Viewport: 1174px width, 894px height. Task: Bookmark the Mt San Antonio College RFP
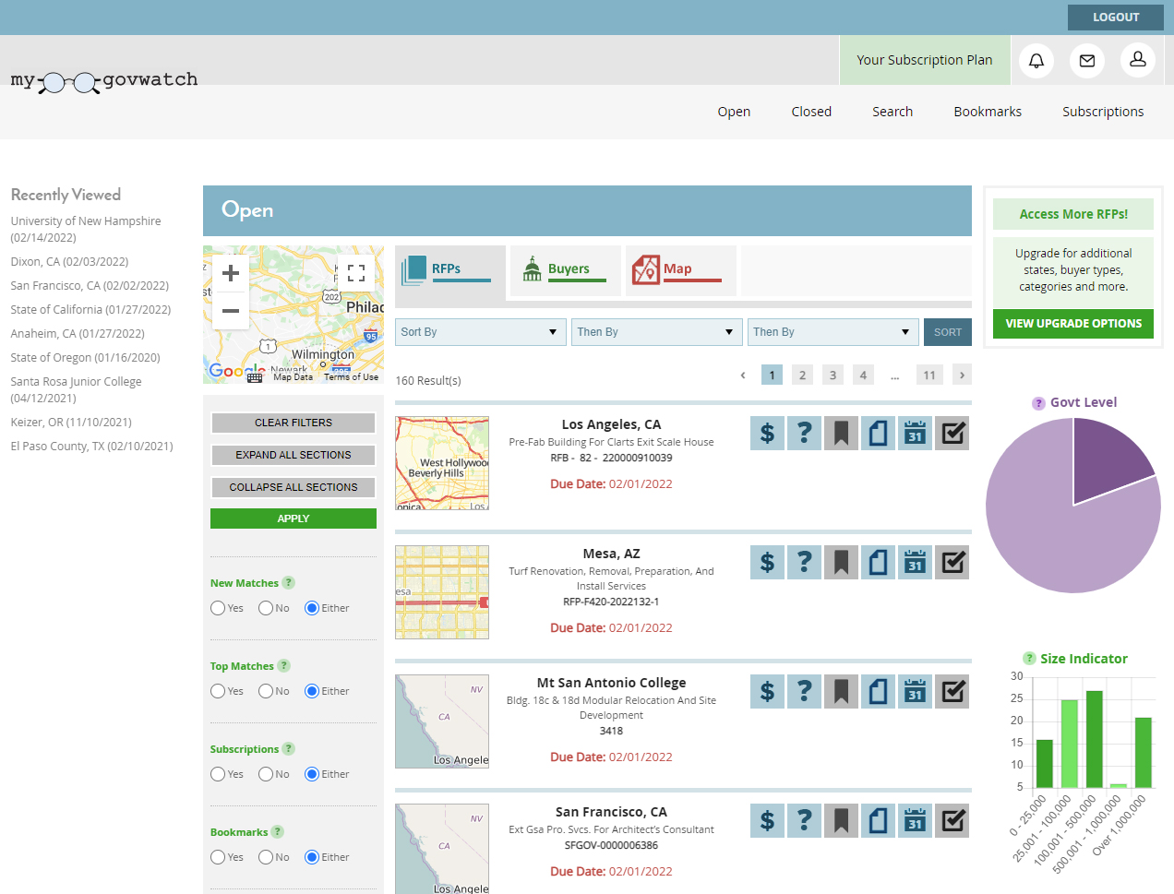point(841,691)
